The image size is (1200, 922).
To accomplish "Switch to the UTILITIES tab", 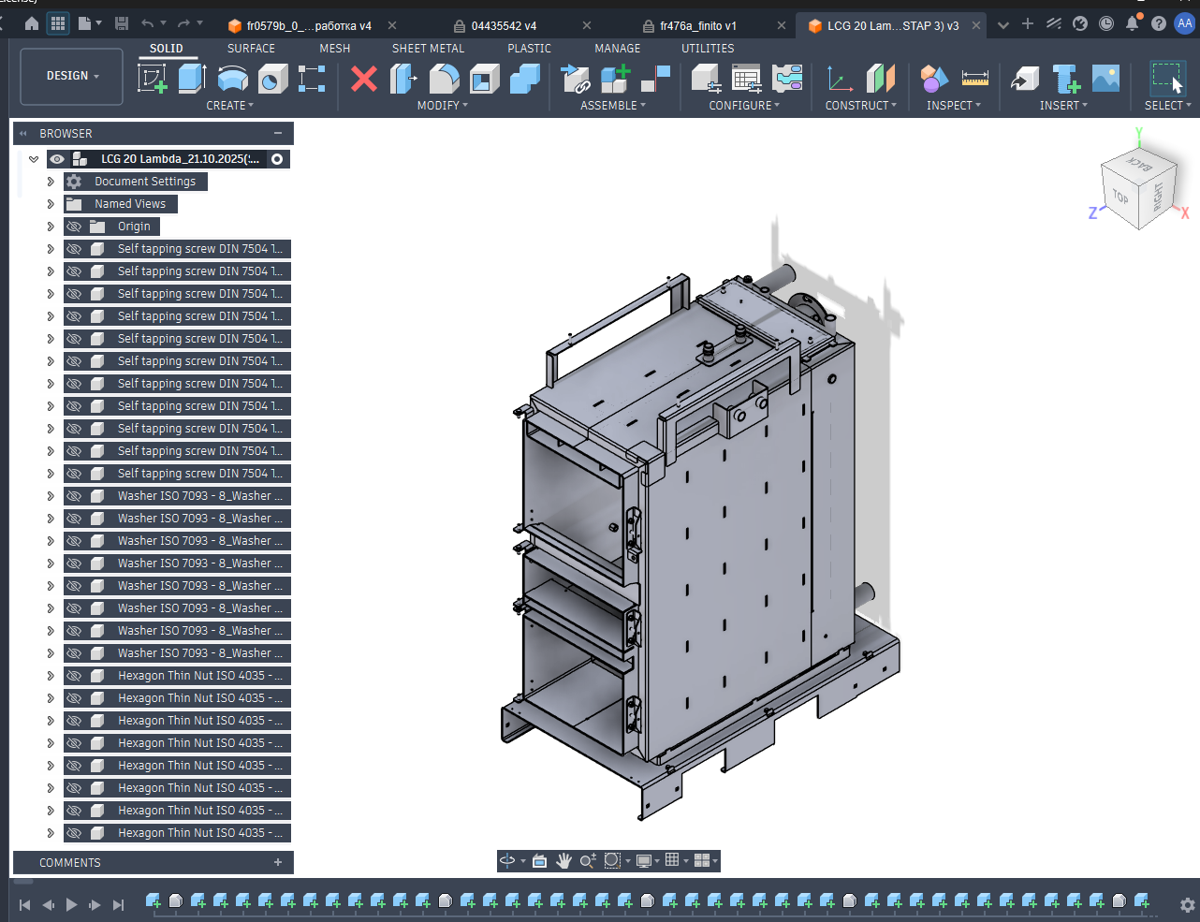I will click(x=708, y=49).
